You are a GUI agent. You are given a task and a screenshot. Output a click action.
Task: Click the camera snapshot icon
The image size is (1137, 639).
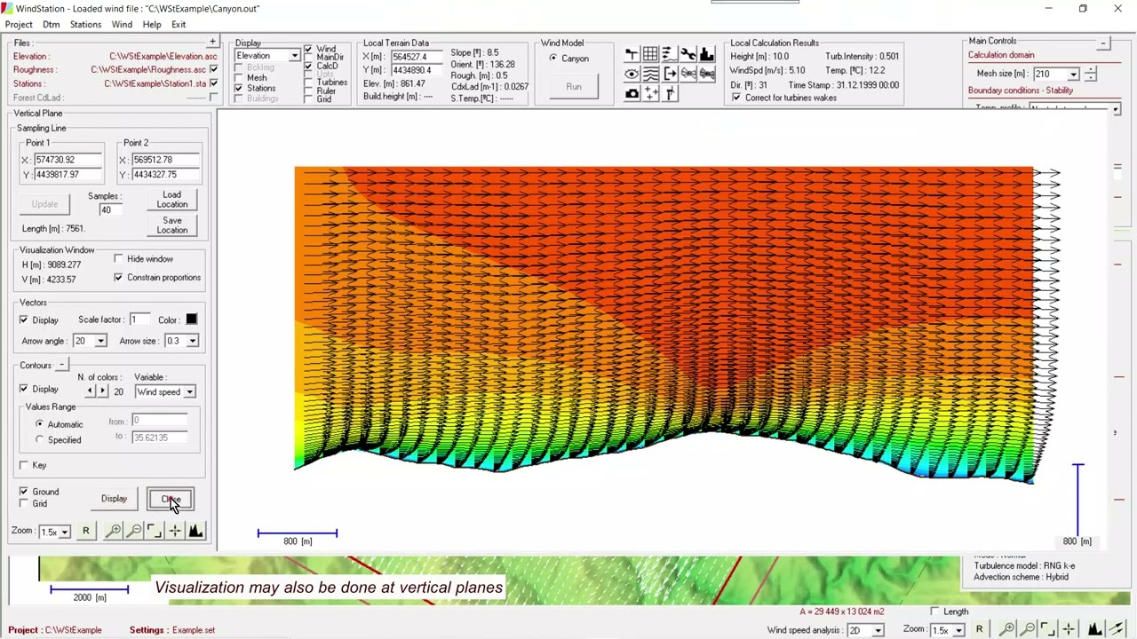pyautogui.click(x=632, y=93)
